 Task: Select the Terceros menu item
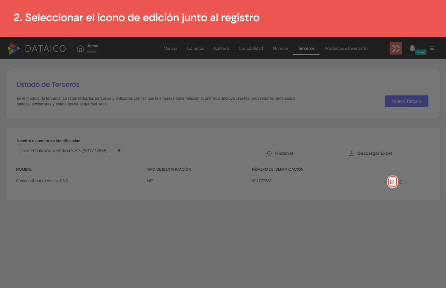(306, 48)
